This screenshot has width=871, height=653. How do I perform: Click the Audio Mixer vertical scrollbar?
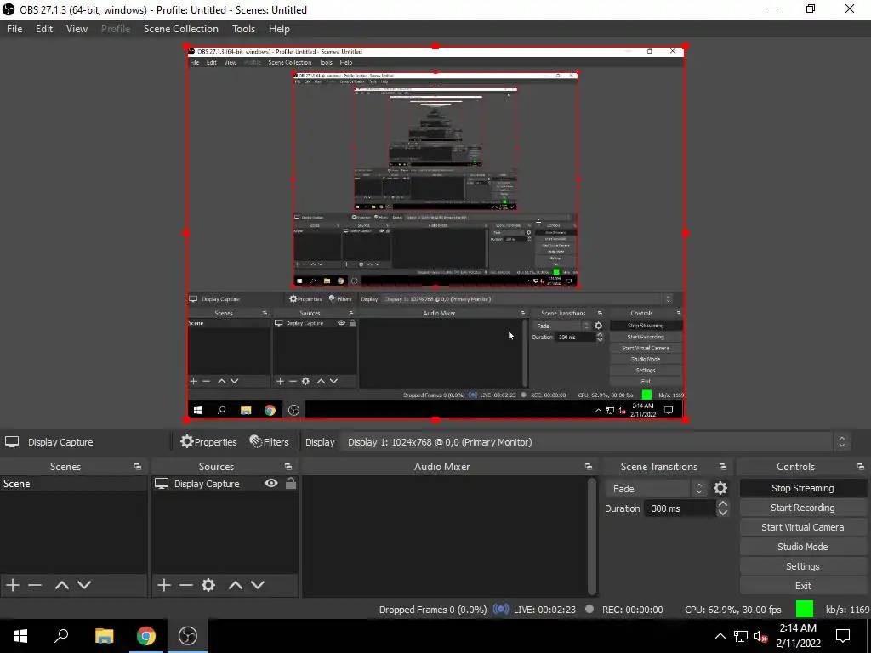point(592,536)
